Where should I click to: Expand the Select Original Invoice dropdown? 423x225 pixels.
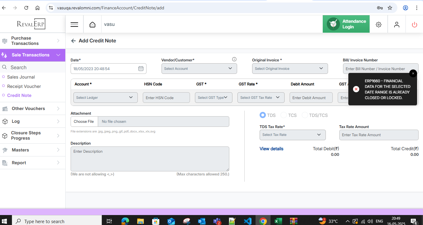point(290,69)
